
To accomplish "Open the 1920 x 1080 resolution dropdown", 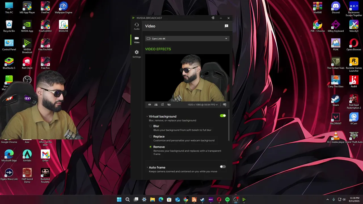I will coord(202,105).
